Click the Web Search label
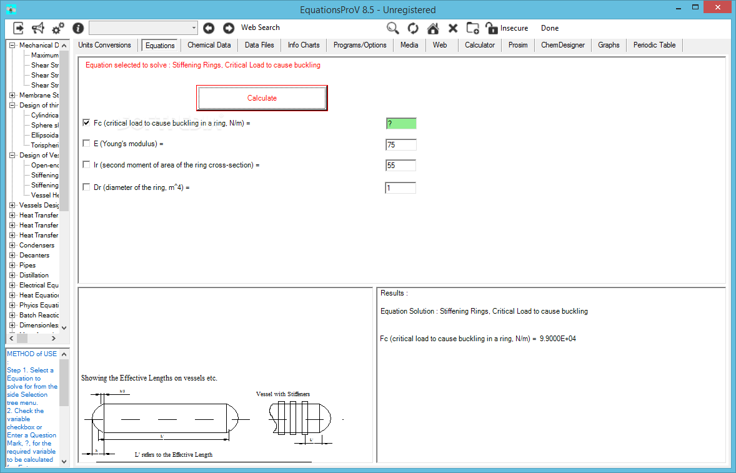The width and height of the screenshot is (736, 473). tap(261, 27)
